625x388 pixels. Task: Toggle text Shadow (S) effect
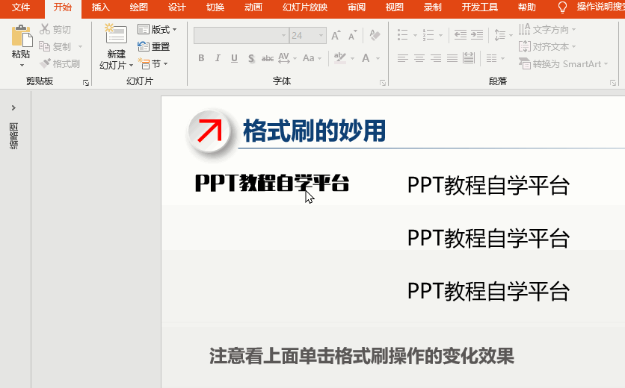(251, 58)
